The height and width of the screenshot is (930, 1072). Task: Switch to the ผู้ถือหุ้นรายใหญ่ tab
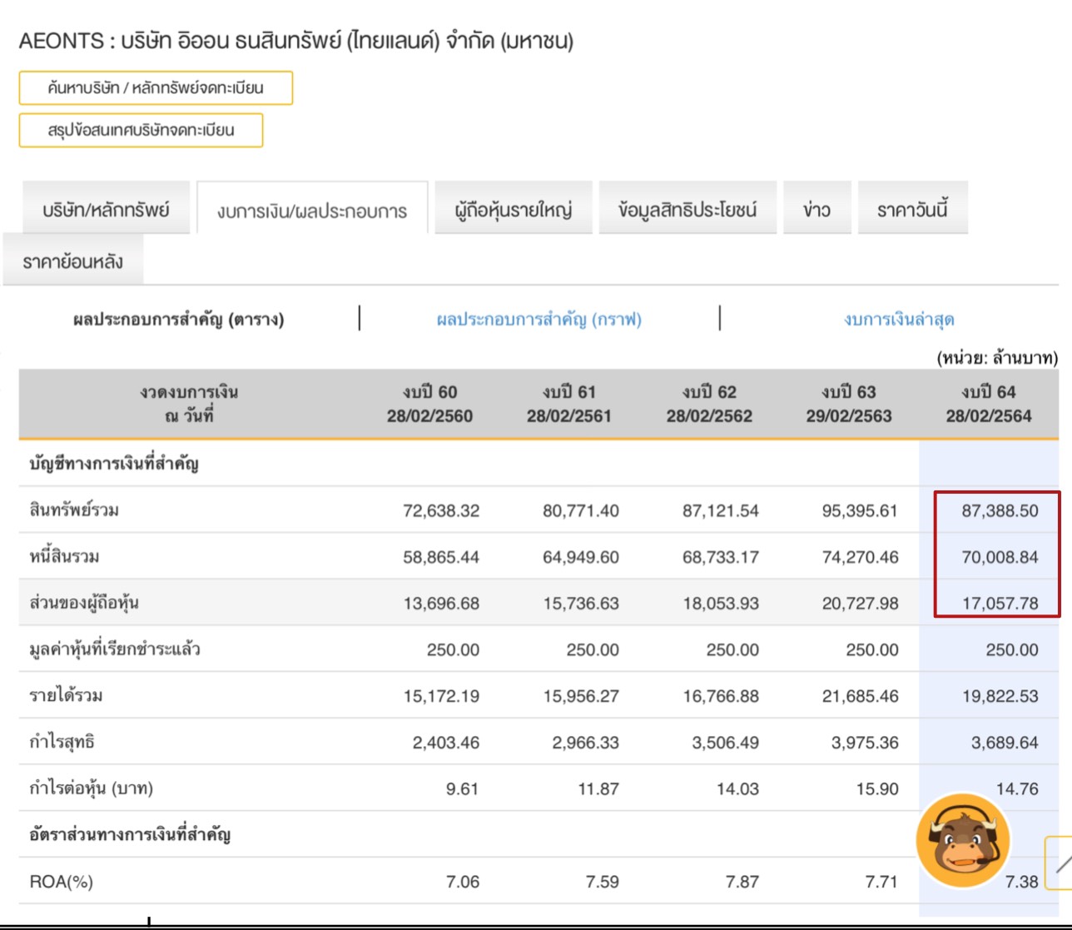click(513, 209)
